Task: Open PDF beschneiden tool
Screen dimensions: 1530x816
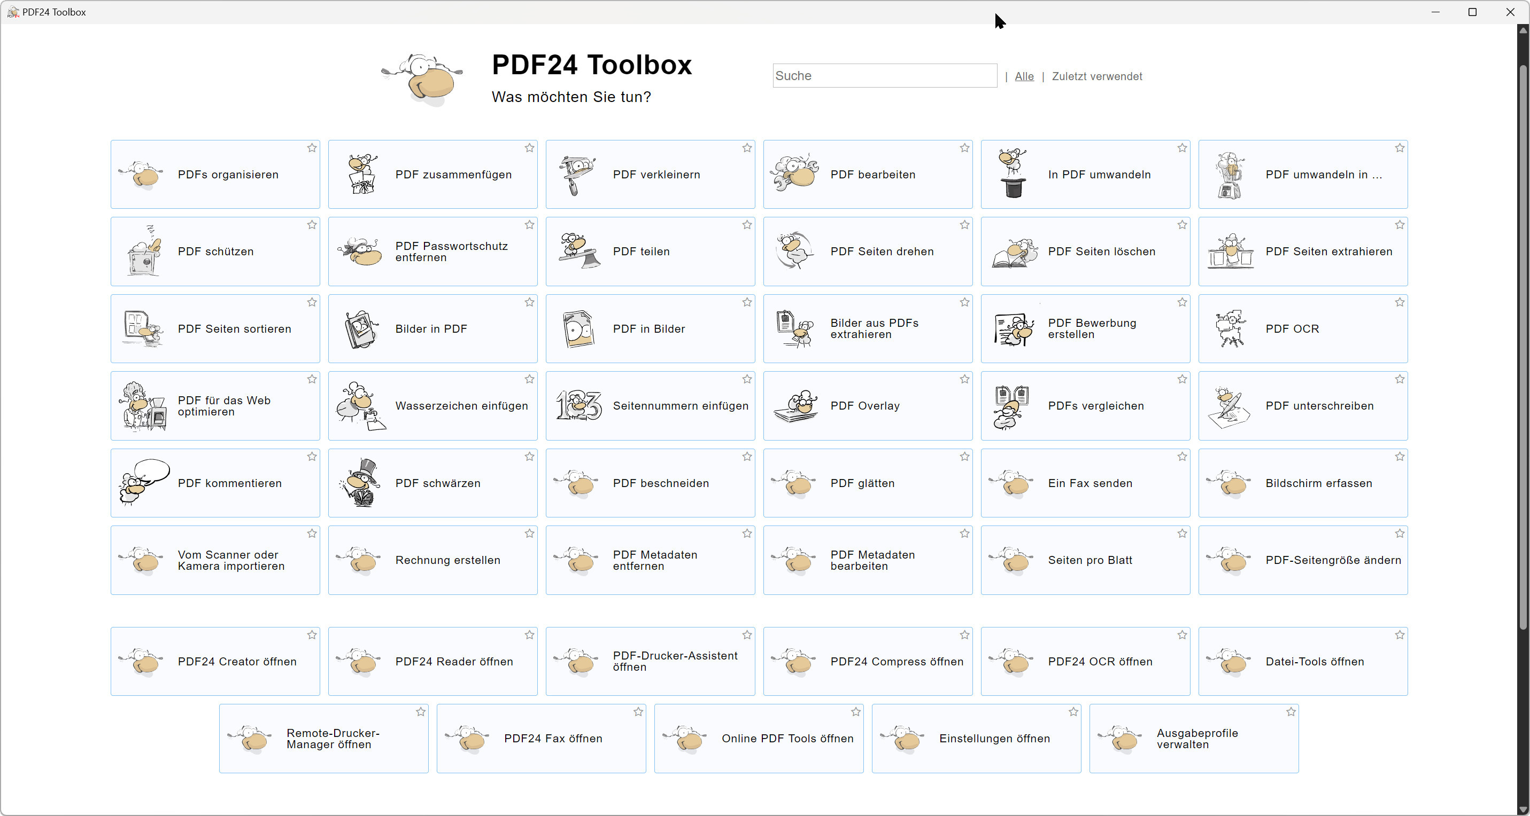Action: click(x=651, y=483)
